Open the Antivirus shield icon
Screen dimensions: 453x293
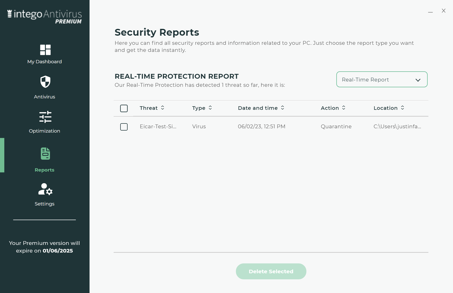45,82
